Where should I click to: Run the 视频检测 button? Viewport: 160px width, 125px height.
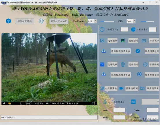tap(133, 65)
